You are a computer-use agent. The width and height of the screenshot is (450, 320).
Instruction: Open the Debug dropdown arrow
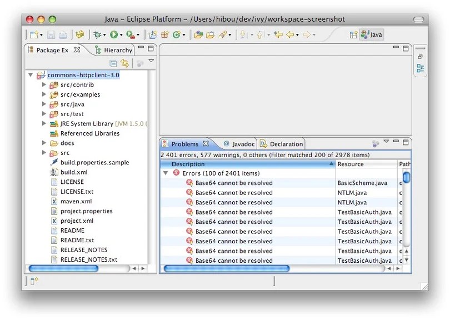click(104, 35)
